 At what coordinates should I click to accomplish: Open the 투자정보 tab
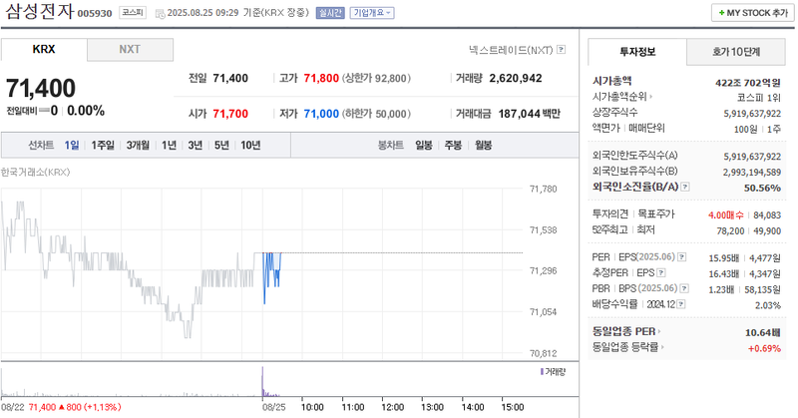[x=637, y=52]
